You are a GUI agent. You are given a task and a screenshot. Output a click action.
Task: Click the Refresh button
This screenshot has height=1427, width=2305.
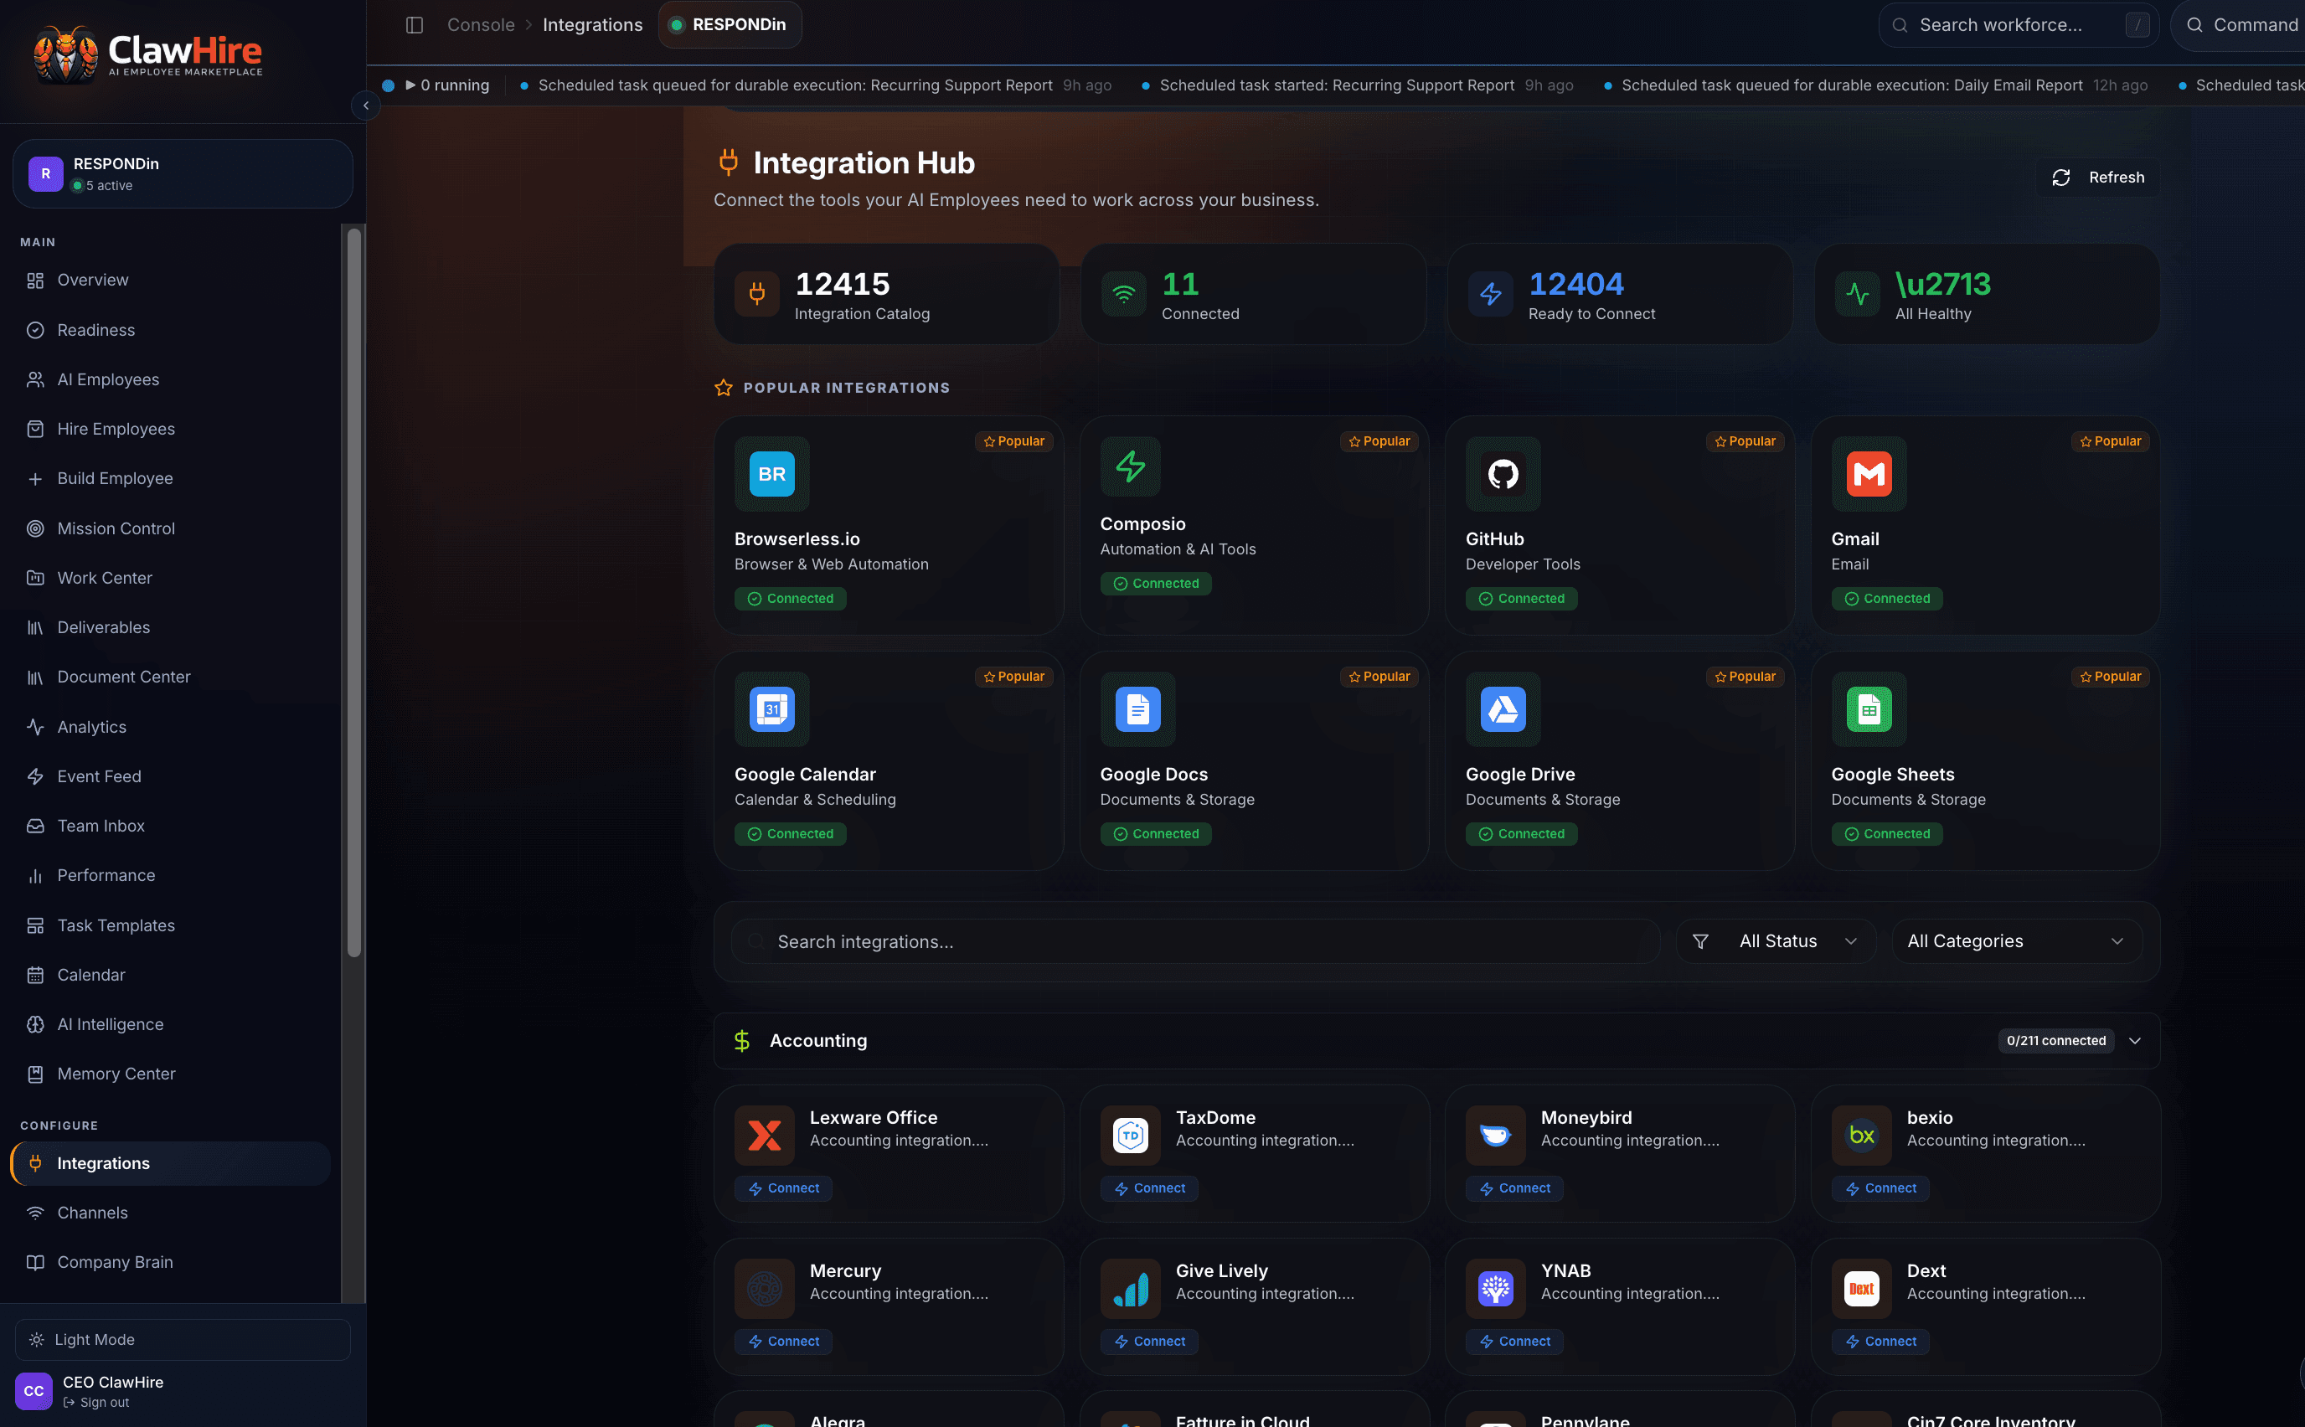pyautogui.click(x=2097, y=178)
